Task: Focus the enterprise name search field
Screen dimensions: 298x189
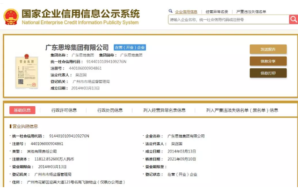Action: click(229, 20)
